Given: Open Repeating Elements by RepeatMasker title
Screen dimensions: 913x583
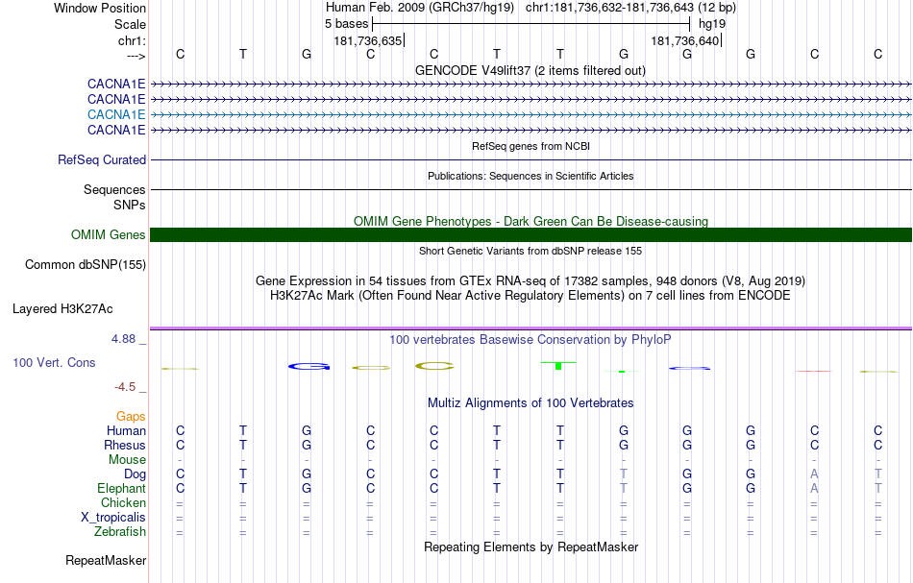Looking at the screenshot, I should 531,547.
